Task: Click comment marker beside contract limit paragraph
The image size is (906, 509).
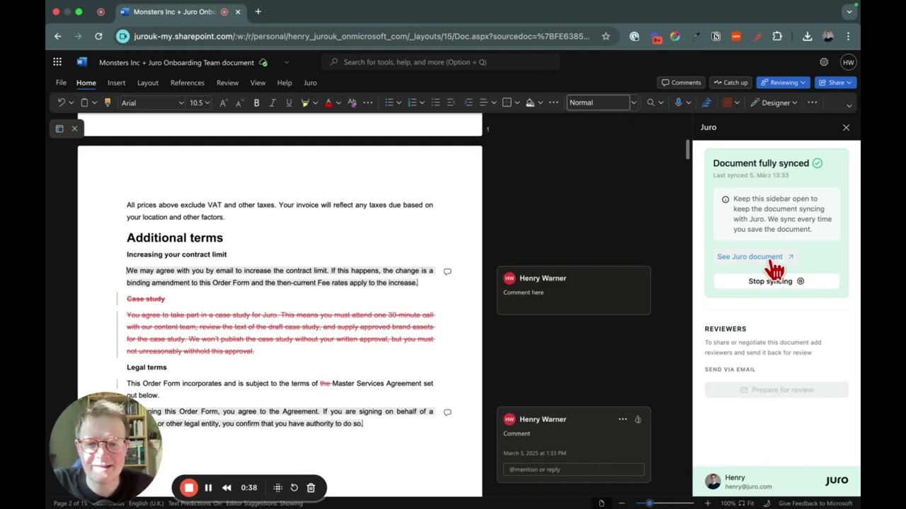Action: [447, 271]
